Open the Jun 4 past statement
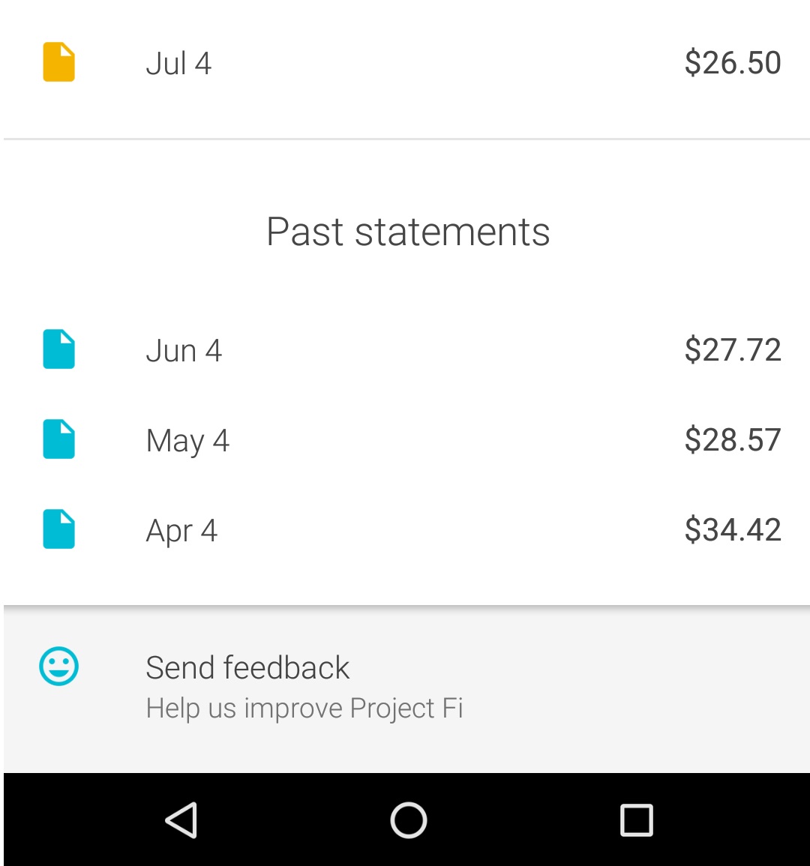 coord(184,351)
